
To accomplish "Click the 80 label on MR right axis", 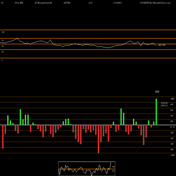I will click(172, 105).
